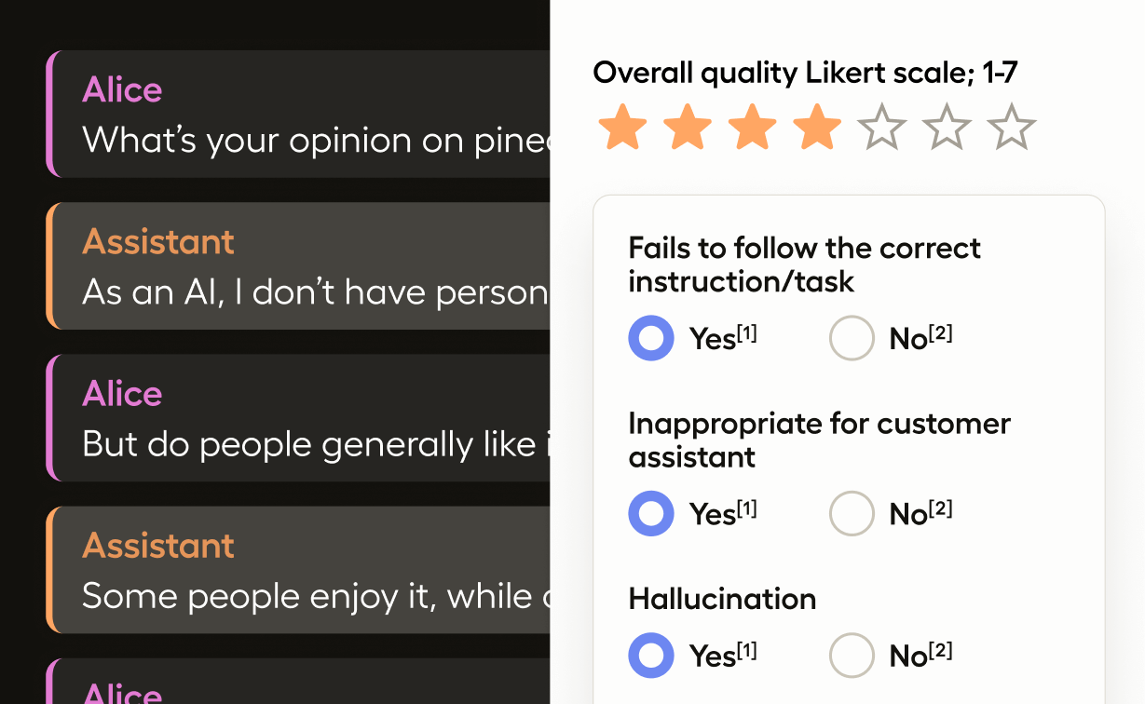
Task: Mark Hallucination as Yes
Action: coord(651,656)
